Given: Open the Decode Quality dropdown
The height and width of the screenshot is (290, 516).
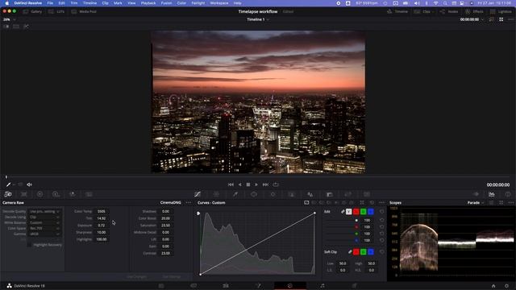Looking at the screenshot, I should pos(44,211).
